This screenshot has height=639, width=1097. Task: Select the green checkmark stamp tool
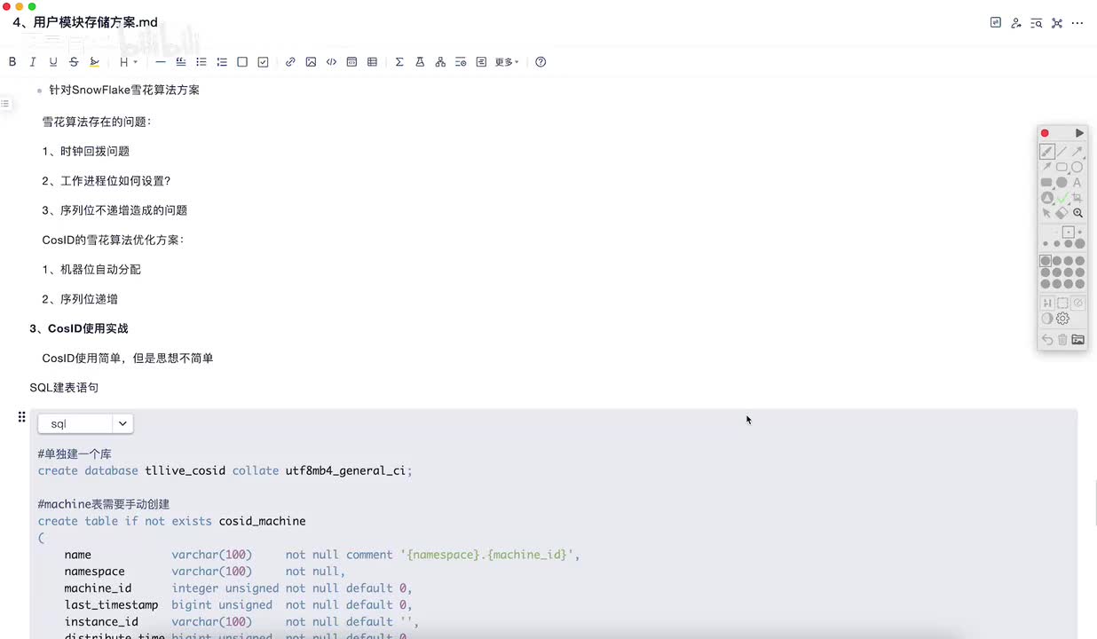point(1062,198)
